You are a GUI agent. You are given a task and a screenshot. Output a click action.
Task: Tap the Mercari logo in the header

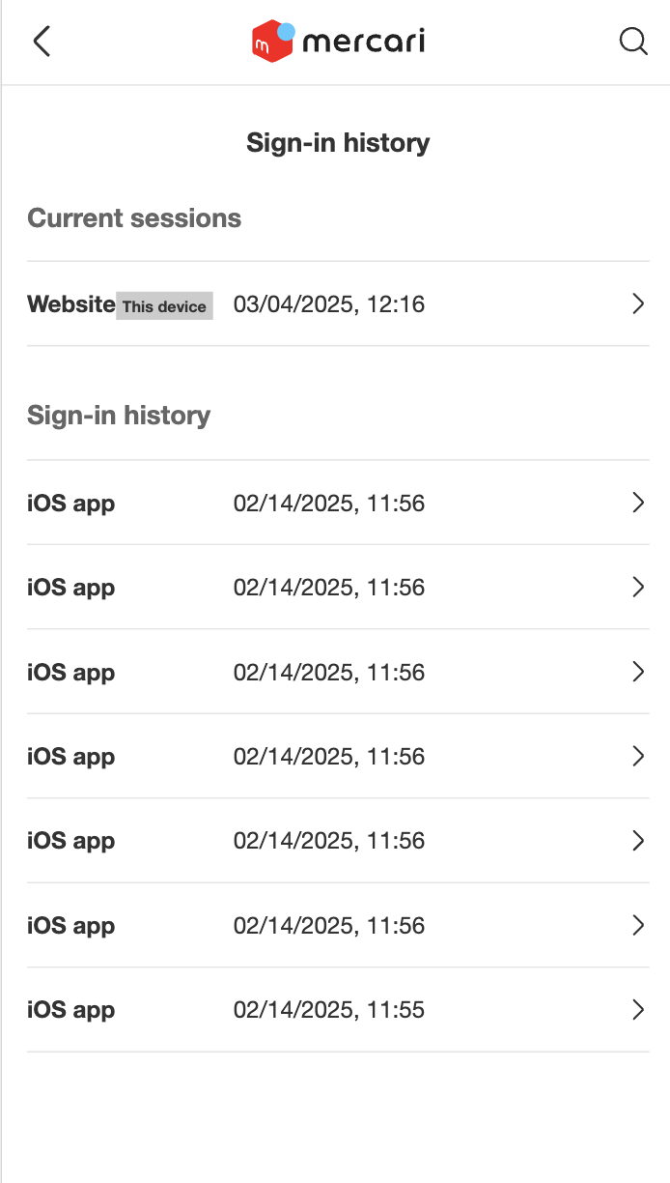pos(338,42)
